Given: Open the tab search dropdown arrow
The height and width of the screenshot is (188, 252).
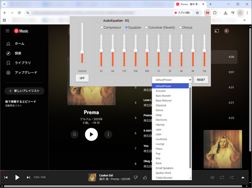Looking at the screenshot, I should point(4,4).
